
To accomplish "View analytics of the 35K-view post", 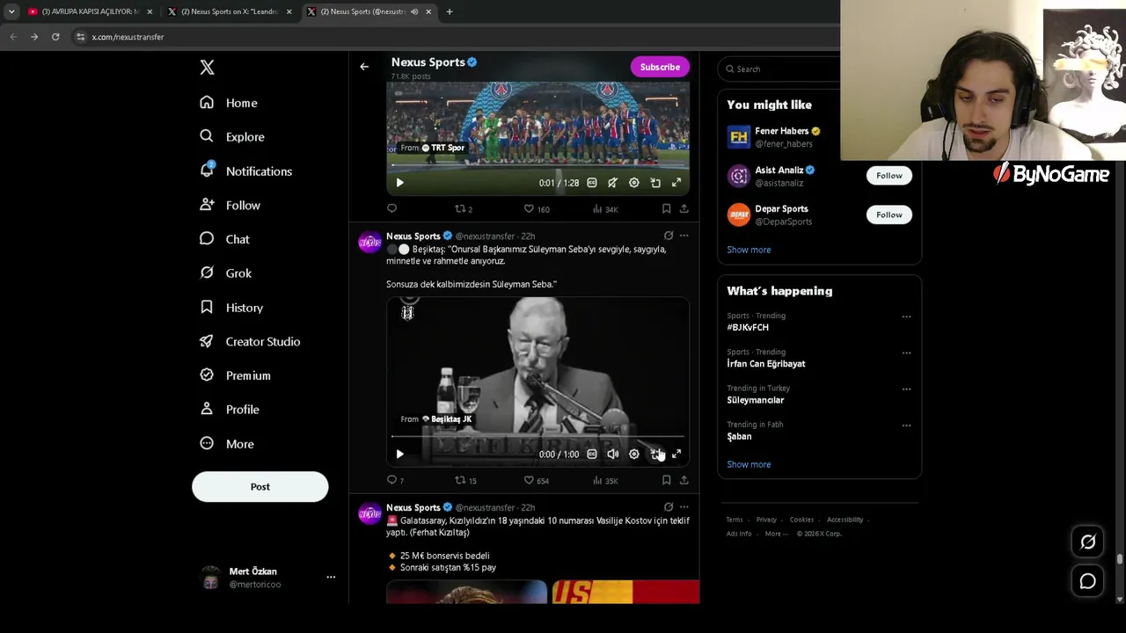I will tap(605, 481).
